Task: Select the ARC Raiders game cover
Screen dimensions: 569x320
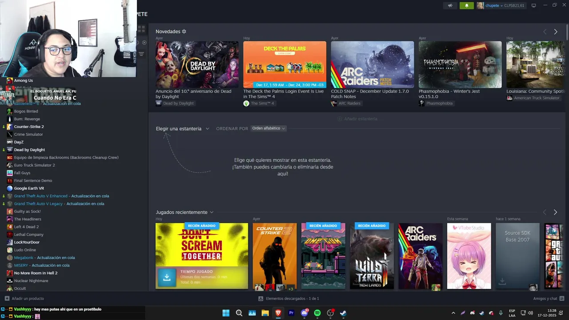Action: [x=420, y=256]
